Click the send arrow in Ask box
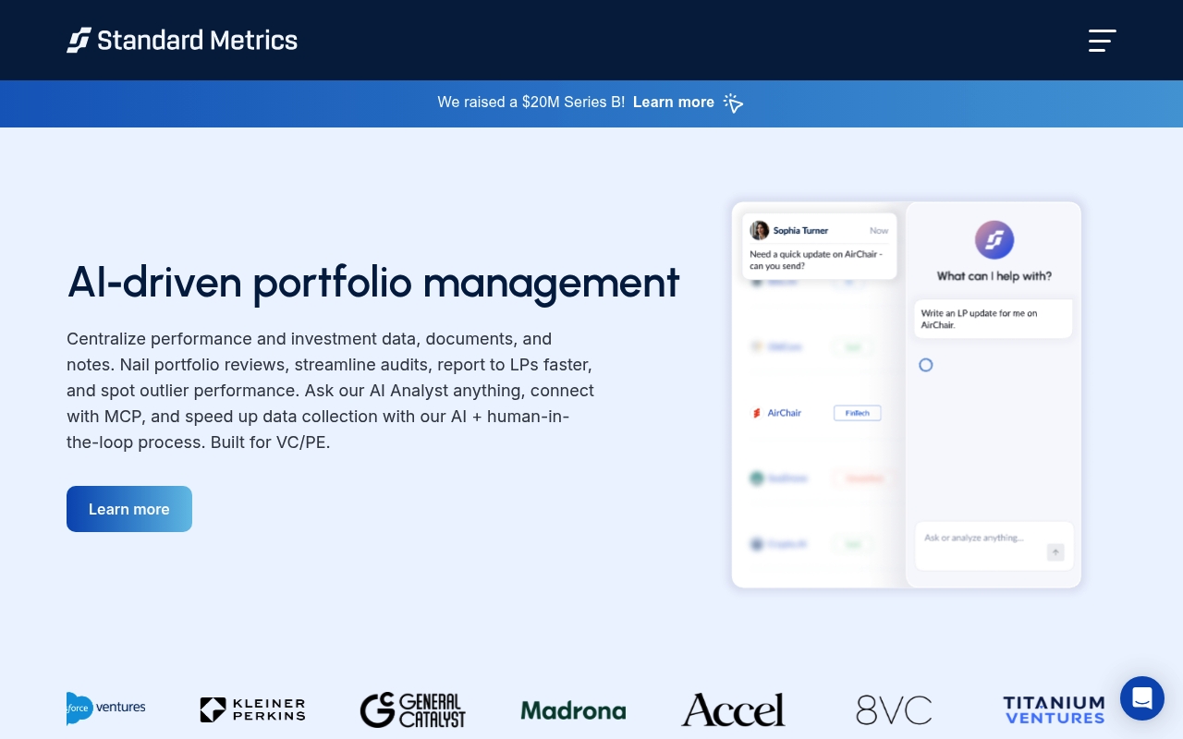Image resolution: width=1183 pixels, height=739 pixels. coord(1055,552)
